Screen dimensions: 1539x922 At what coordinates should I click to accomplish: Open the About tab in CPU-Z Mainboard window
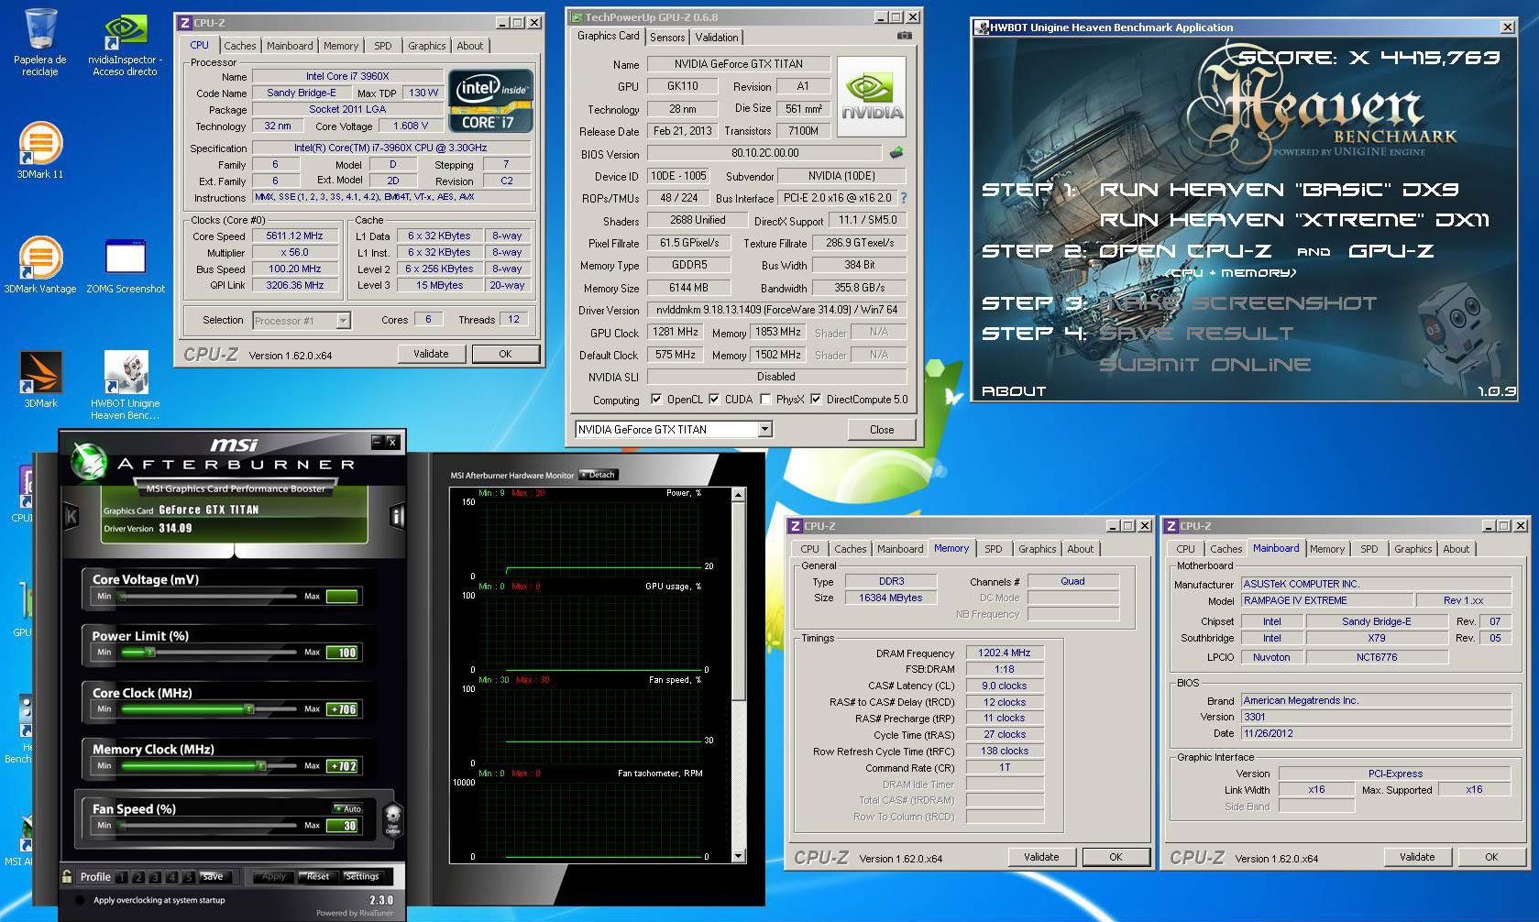coord(1457,549)
